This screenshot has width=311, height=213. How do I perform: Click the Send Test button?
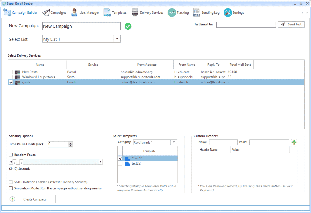(291, 24)
